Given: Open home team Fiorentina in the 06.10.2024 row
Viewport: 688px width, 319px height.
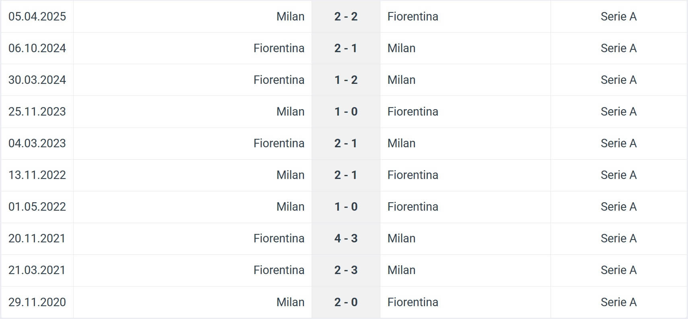Looking at the screenshot, I should coord(279,48).
